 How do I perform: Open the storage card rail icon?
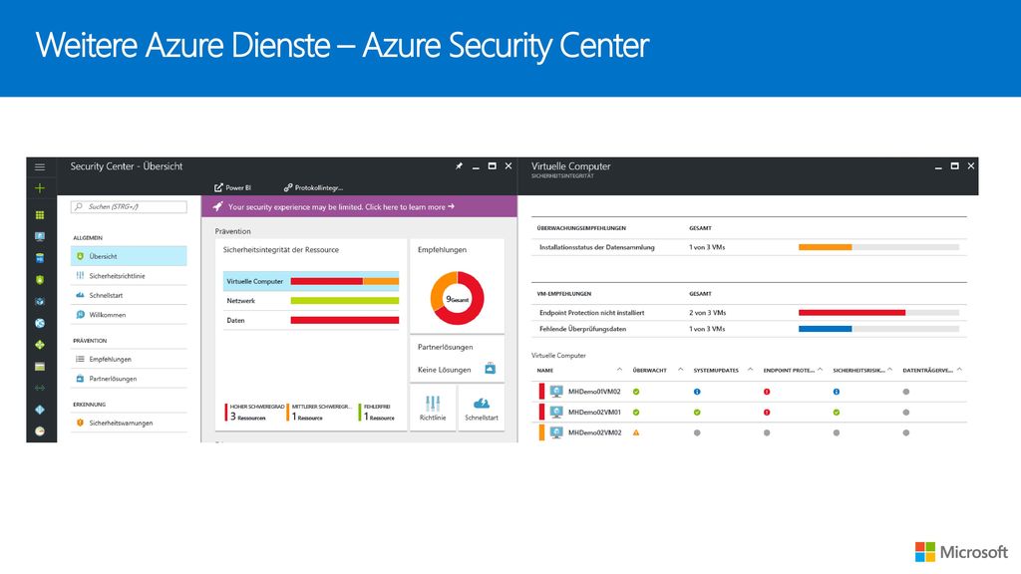pos(40,367)
